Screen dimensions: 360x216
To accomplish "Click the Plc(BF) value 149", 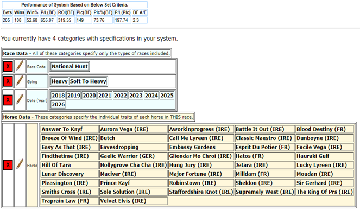I will pyautogui.click(x=84, y=20).
